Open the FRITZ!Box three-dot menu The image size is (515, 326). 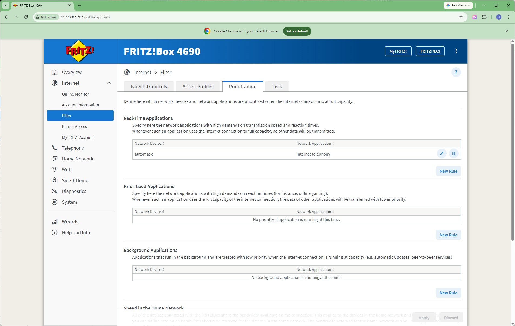tap(456, 51)
